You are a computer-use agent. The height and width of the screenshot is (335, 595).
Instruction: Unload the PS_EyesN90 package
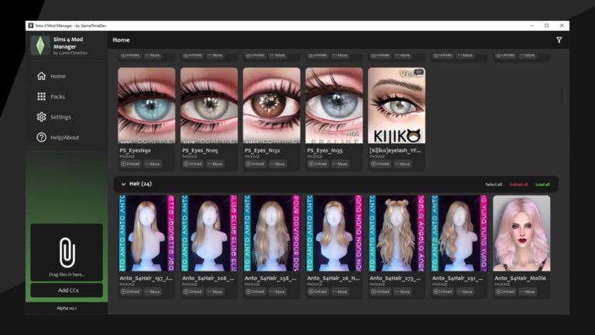(129, 164)
